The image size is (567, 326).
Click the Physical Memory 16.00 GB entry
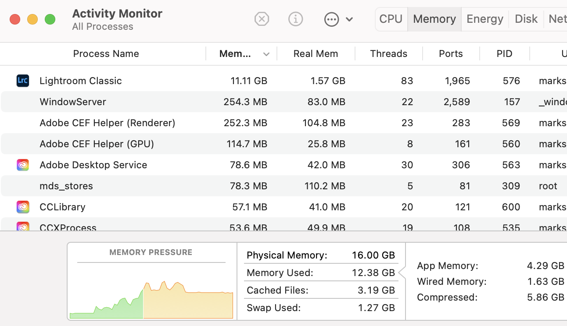pyautogui.click(x=321, y=255)
